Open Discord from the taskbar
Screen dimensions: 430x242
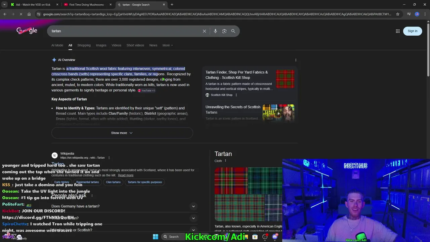pyautogui.click(x=275, y=237)
